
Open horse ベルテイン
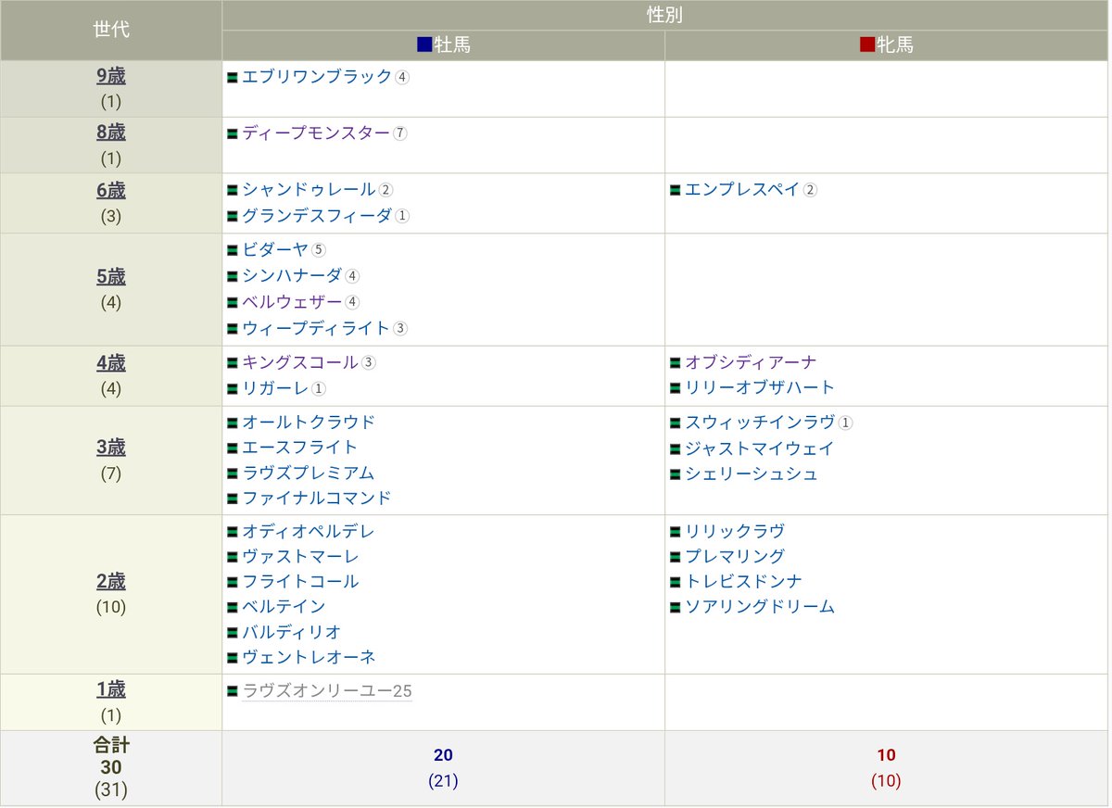[x=284, y=607]
